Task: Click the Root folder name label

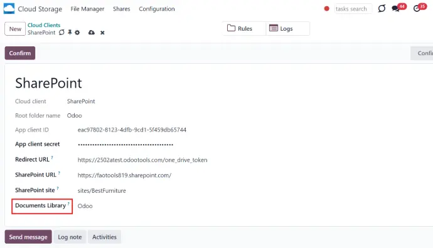Action: [x=38, y=116]
